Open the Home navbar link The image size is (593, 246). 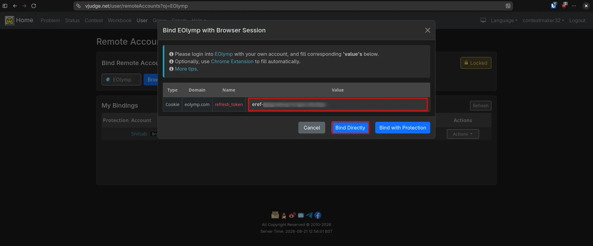pyautogui.click(x=24, y=20)
